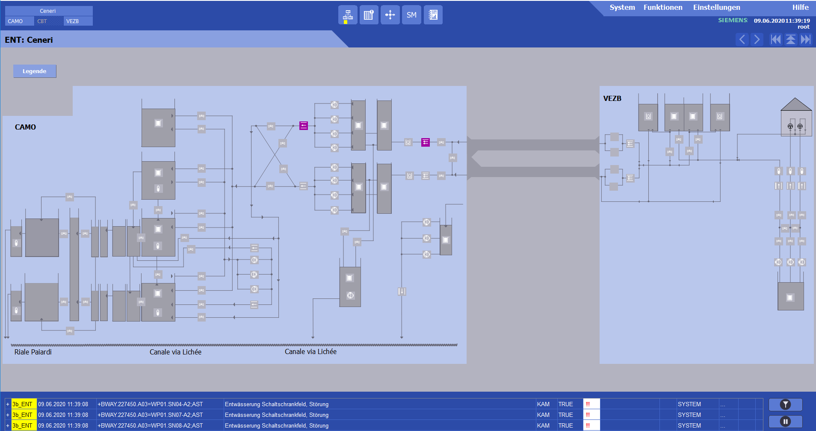Click the four-arrow navigation icon
Screen dimensions: 816x431
tap(390, 15)
